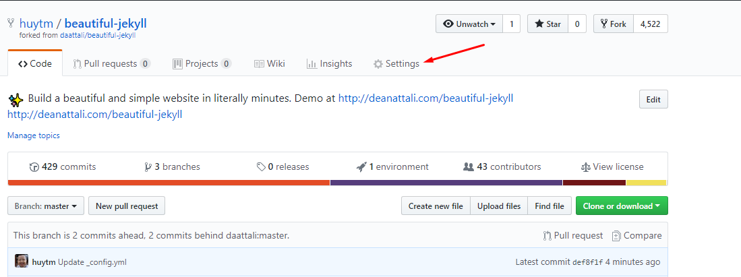Click the Unwatch dropdown button
This screenshot has width=741, height=277.
coord(469,24)
